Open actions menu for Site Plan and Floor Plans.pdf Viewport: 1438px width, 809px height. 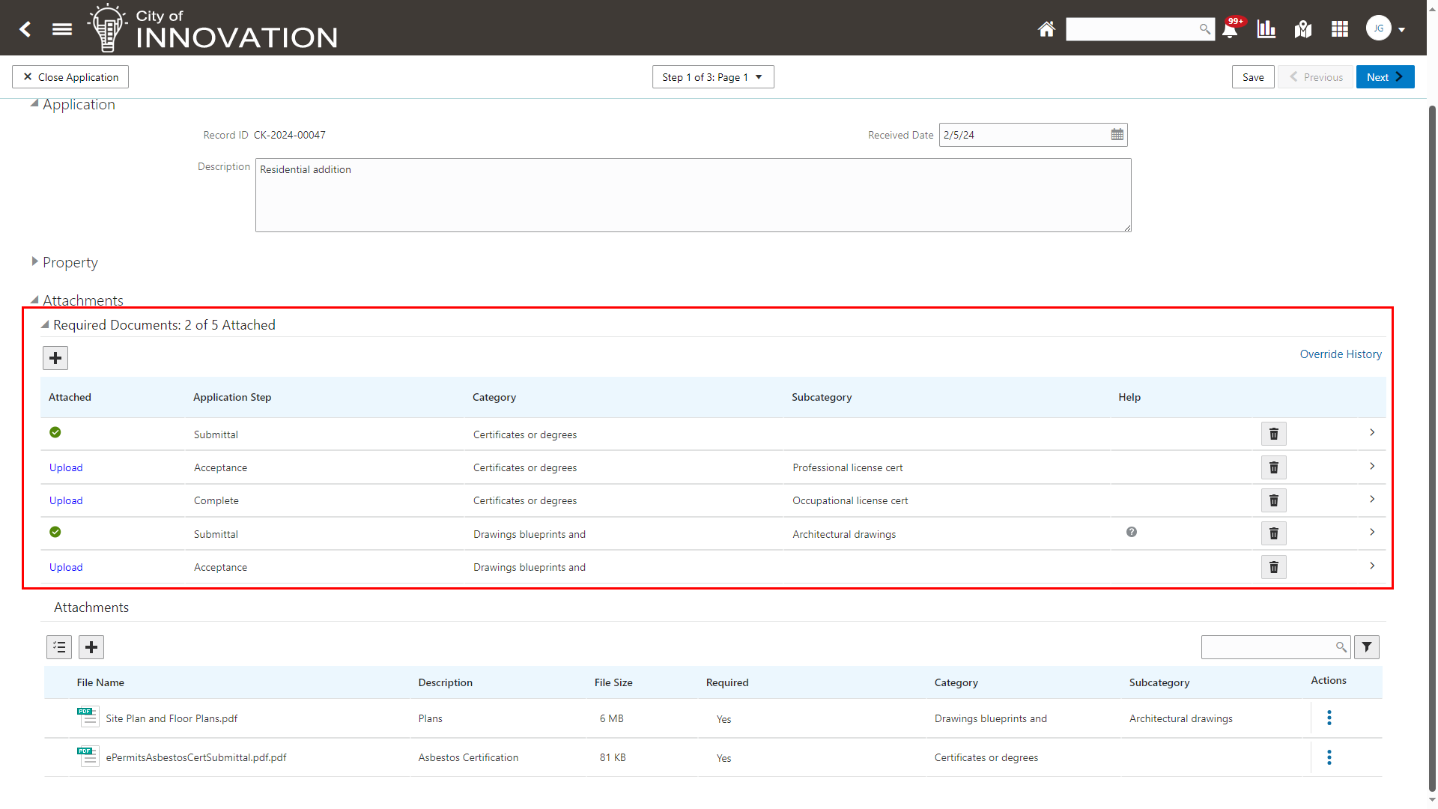(1328, 718)
